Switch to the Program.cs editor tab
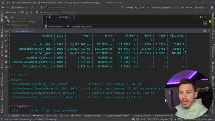 pyautogui.click(x=51, y=12)
